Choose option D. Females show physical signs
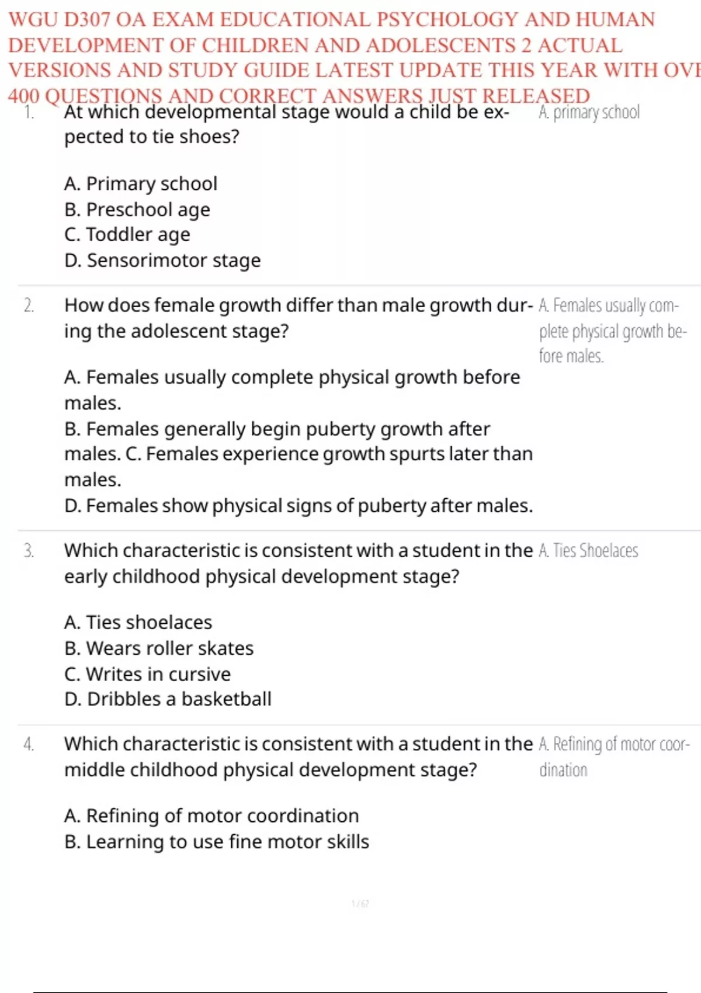This screenshot has height=993, width=701. (x=299, y=506)
